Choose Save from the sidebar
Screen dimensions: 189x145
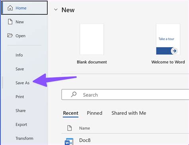point(20,69)
